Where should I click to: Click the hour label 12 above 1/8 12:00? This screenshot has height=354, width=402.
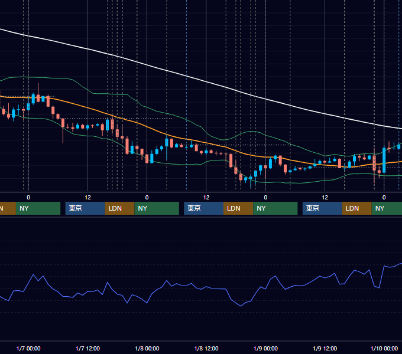(x=206, y=198)
